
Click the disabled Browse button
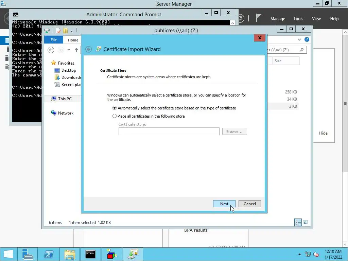click(x=234, y=132)
